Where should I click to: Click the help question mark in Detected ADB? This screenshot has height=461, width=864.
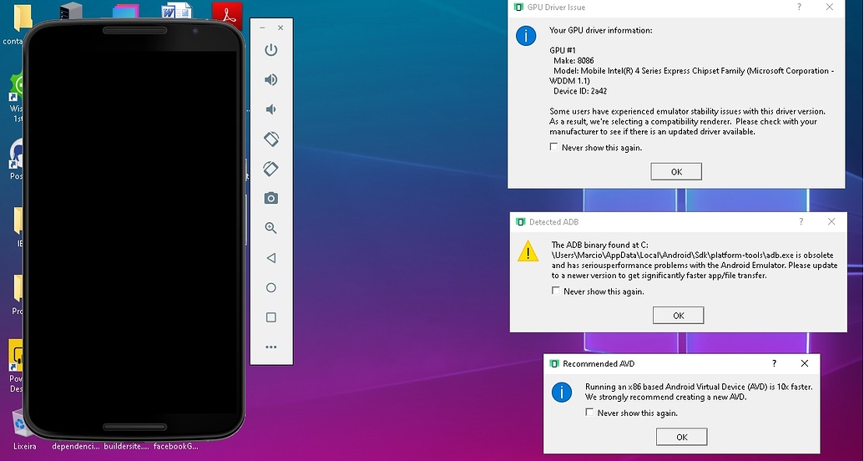801,221
